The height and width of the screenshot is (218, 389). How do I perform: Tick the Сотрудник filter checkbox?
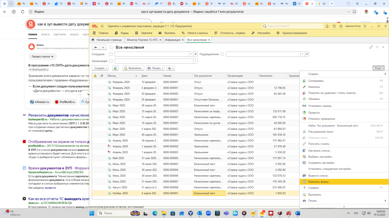tap(111, 54)
